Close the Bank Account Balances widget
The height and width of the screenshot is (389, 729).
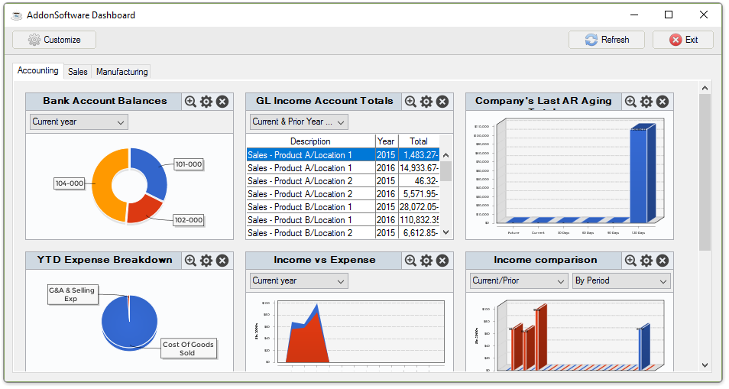coord(222,102)
